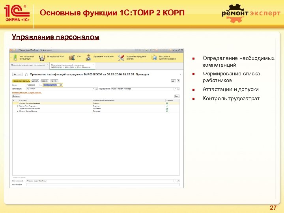Open the ТОиР planning section icon

pos(42,58)
